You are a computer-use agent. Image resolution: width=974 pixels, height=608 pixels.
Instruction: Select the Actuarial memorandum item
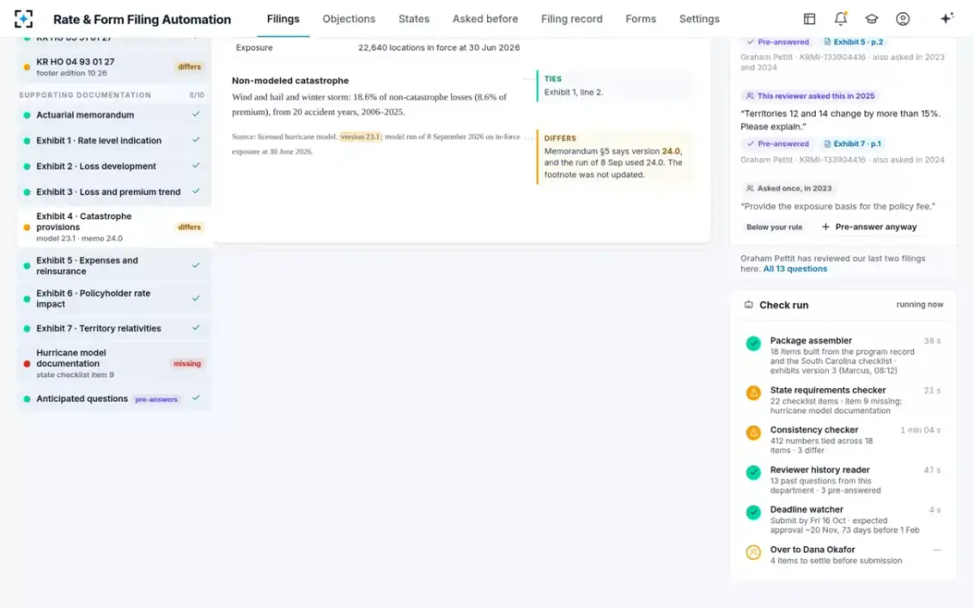coord(114,115)
